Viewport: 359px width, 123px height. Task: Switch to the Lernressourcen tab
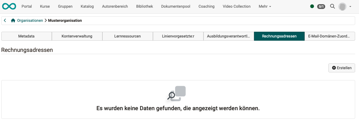tap(128, 36)
